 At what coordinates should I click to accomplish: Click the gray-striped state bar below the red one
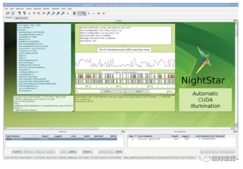point(125,81)
